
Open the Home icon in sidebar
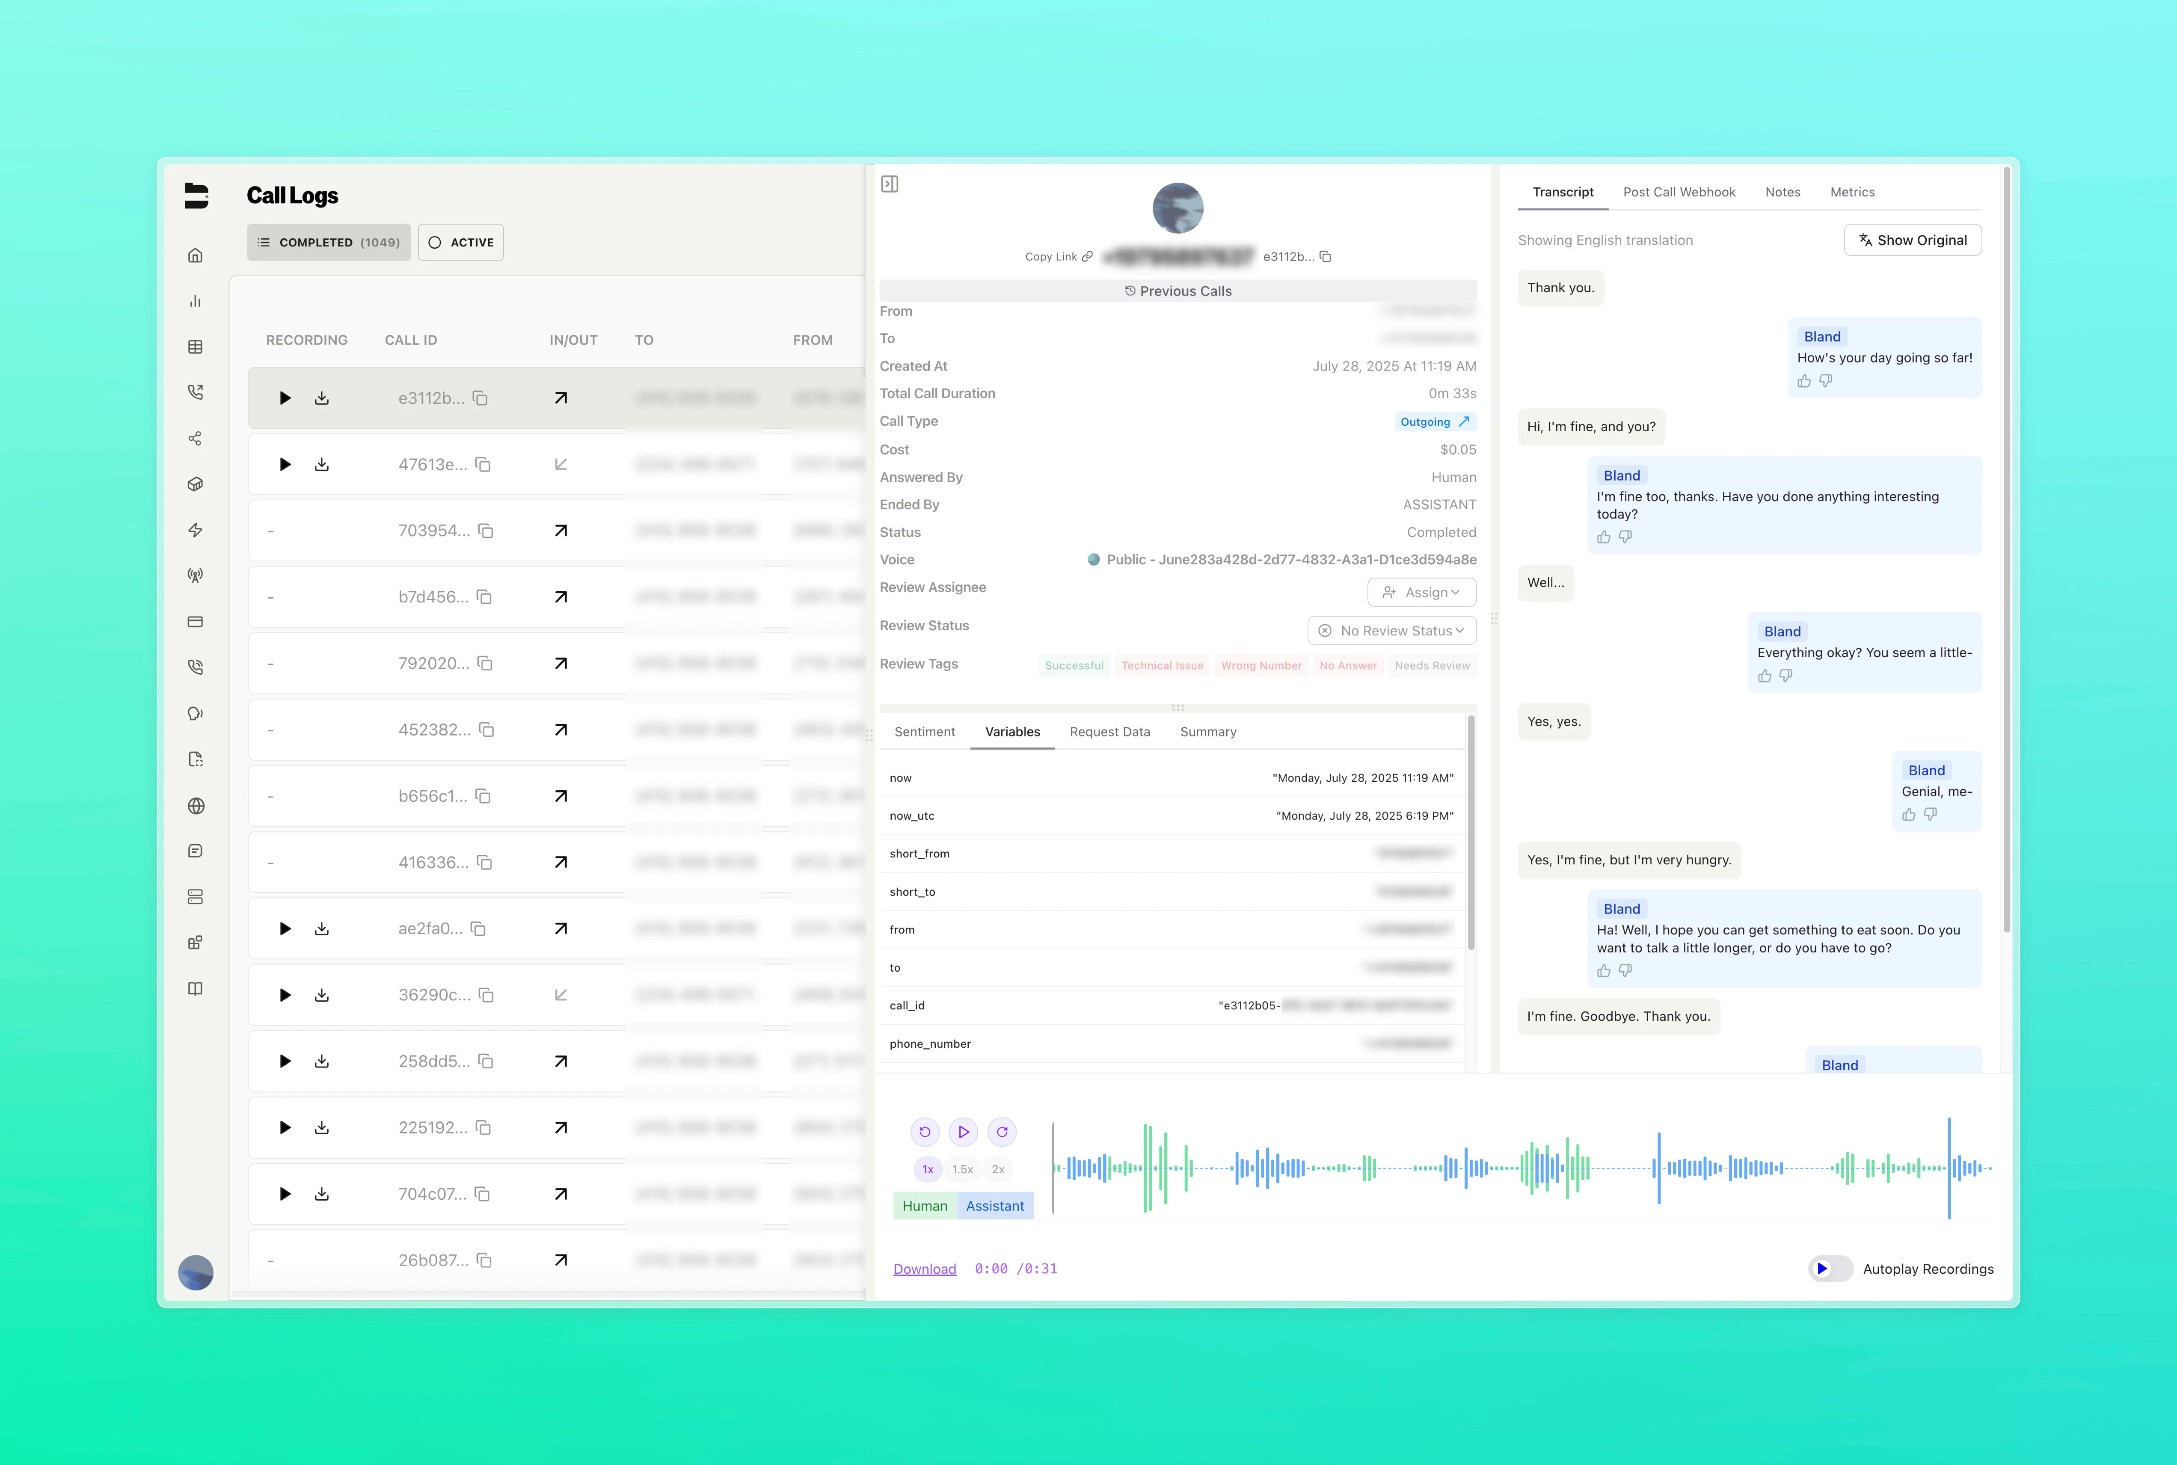[x=195, y=255]
